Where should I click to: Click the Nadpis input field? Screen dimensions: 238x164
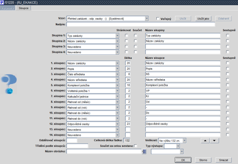point(141,24)
